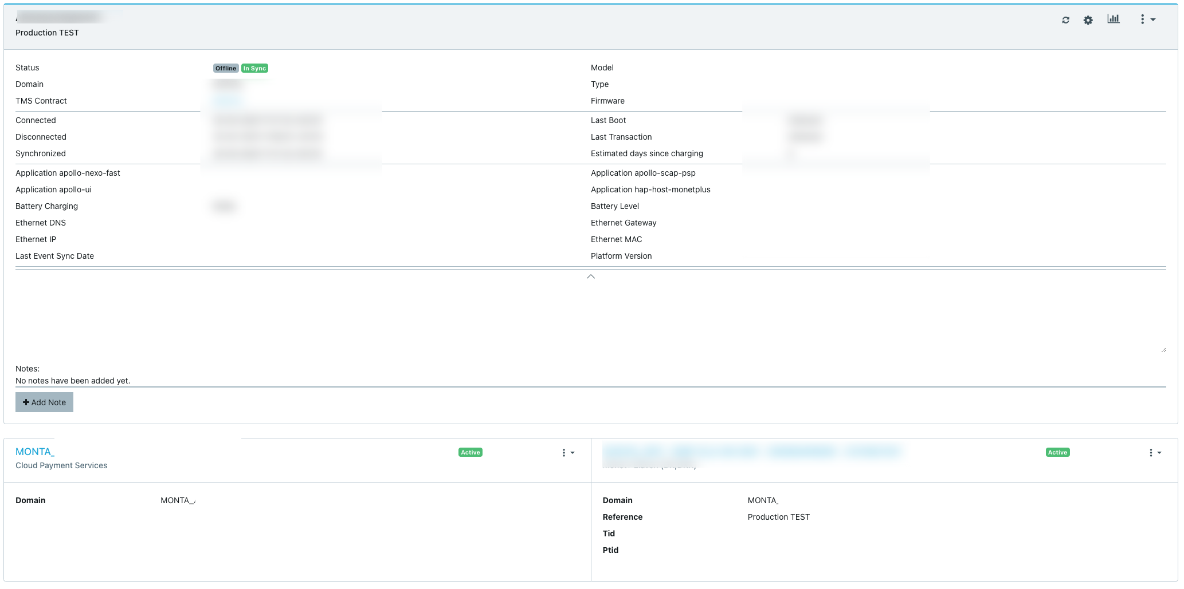Click 'Application hap-host-monetplus' label
Screen dimensions: 1184x589
[650, 189]
